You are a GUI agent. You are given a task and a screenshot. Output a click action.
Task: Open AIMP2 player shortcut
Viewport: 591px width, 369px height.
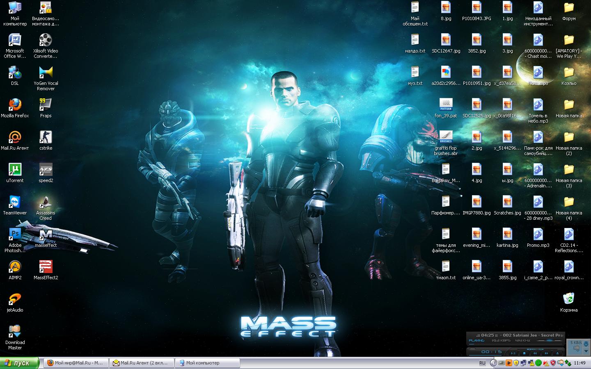[x=15, y=270]
